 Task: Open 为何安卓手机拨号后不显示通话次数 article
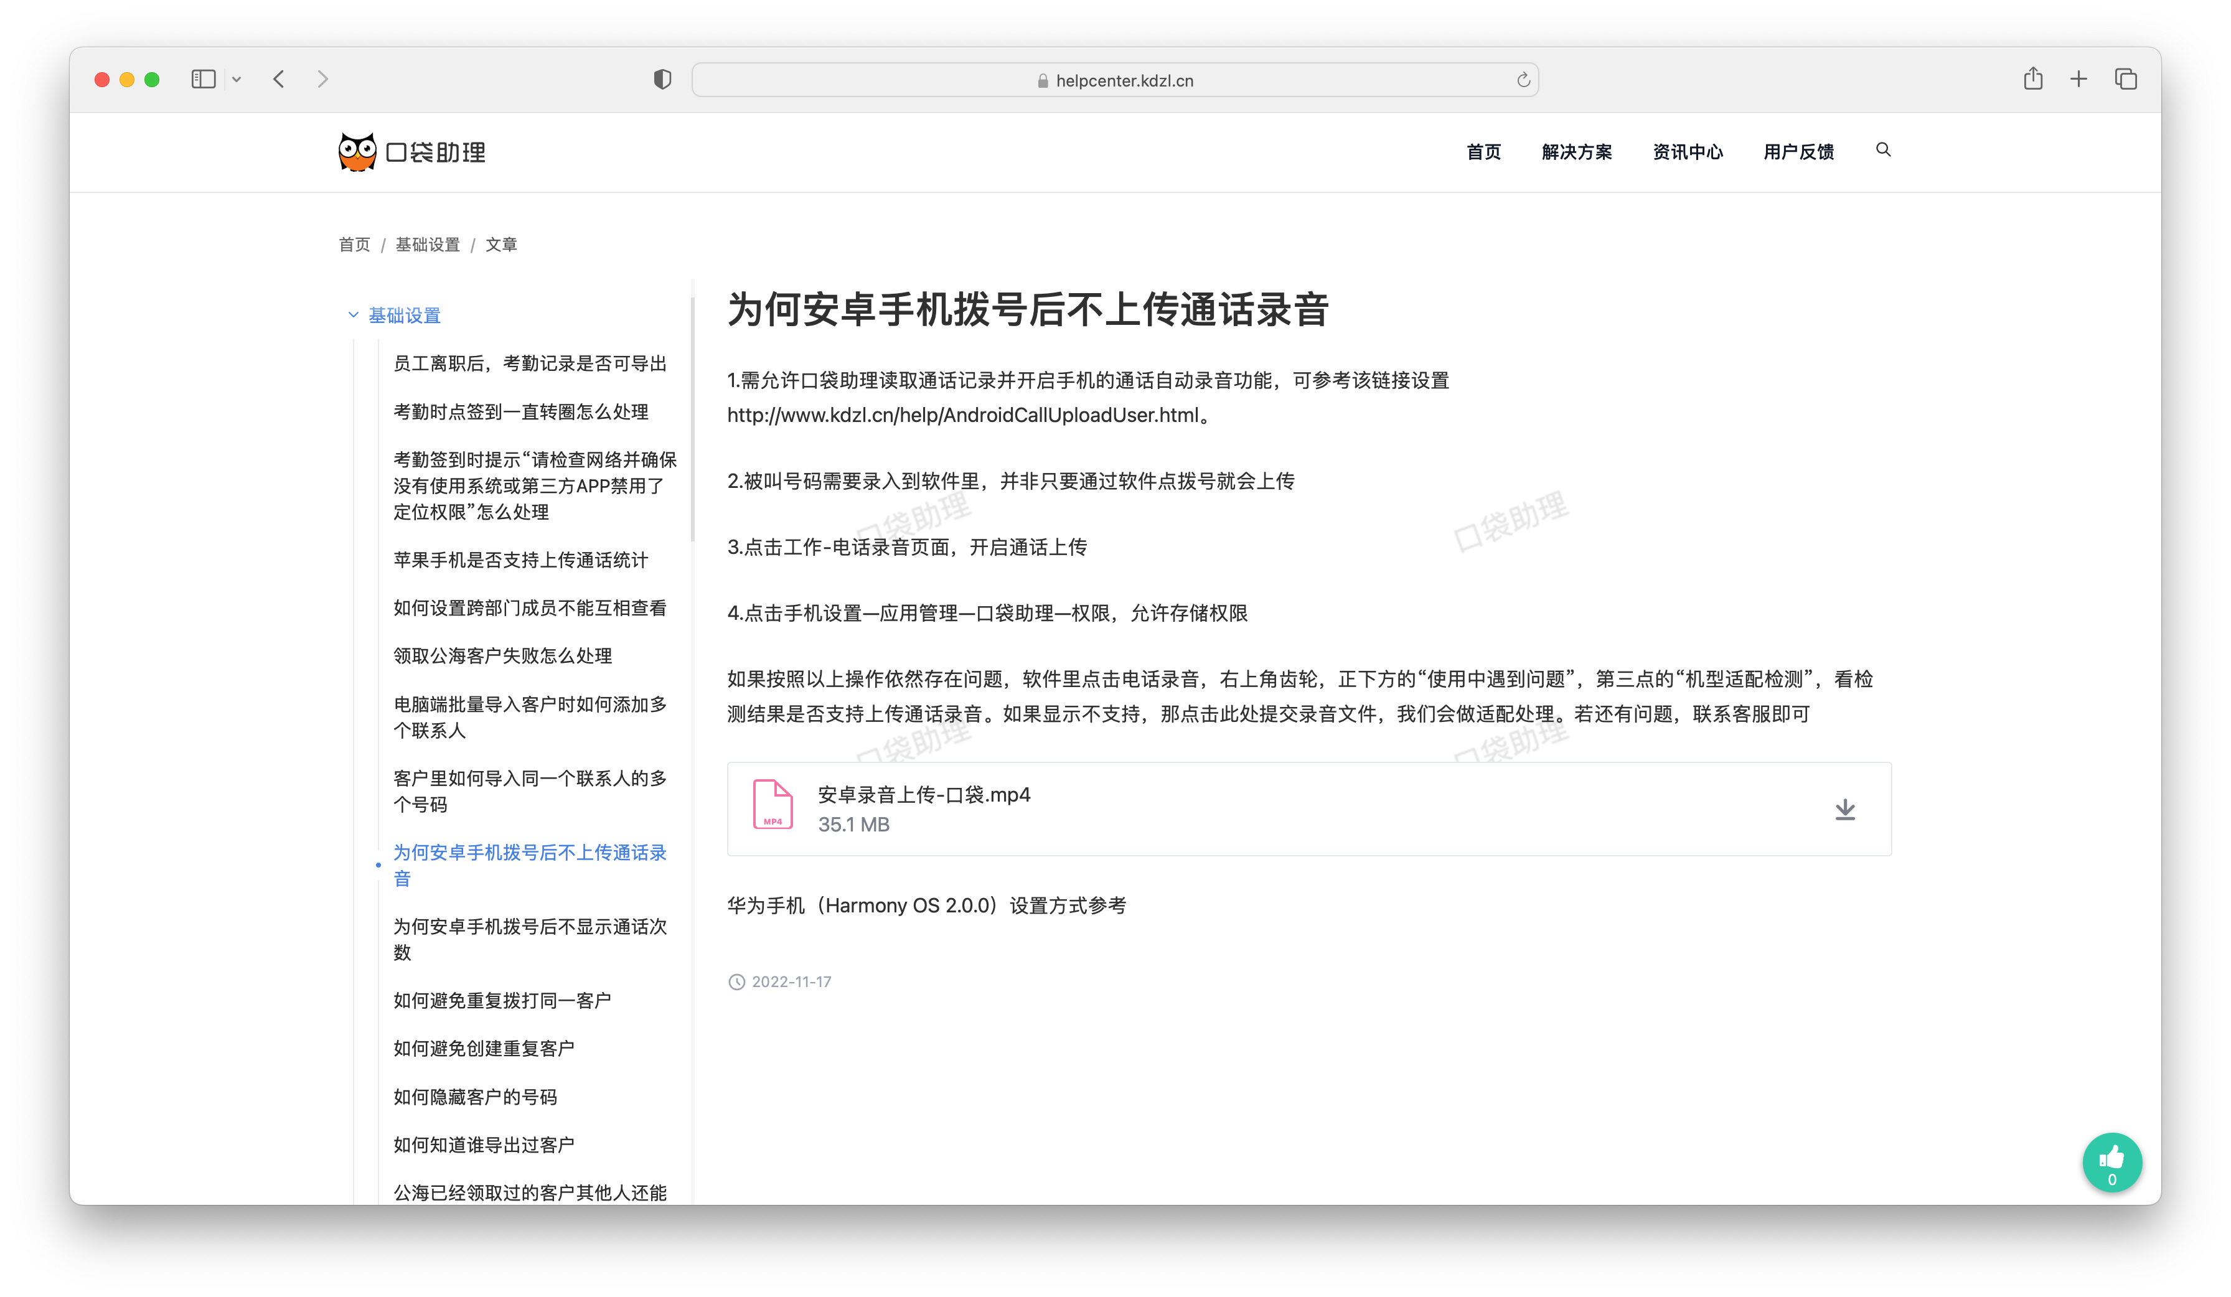529,939
